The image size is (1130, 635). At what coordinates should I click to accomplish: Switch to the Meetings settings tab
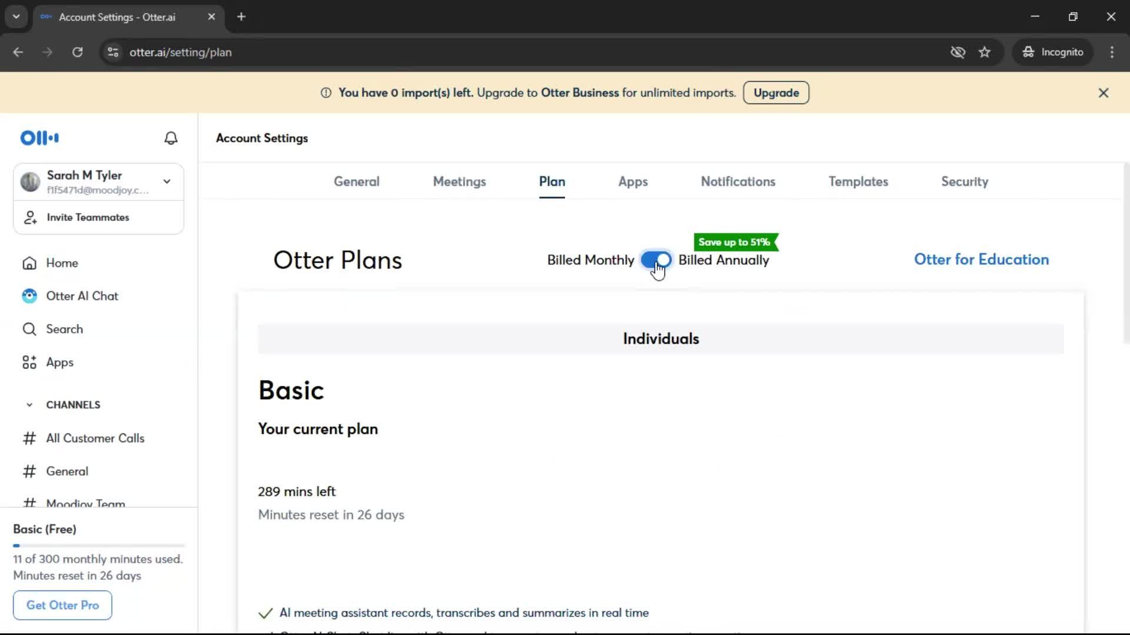pyautogui.click(x=460, y=182)
